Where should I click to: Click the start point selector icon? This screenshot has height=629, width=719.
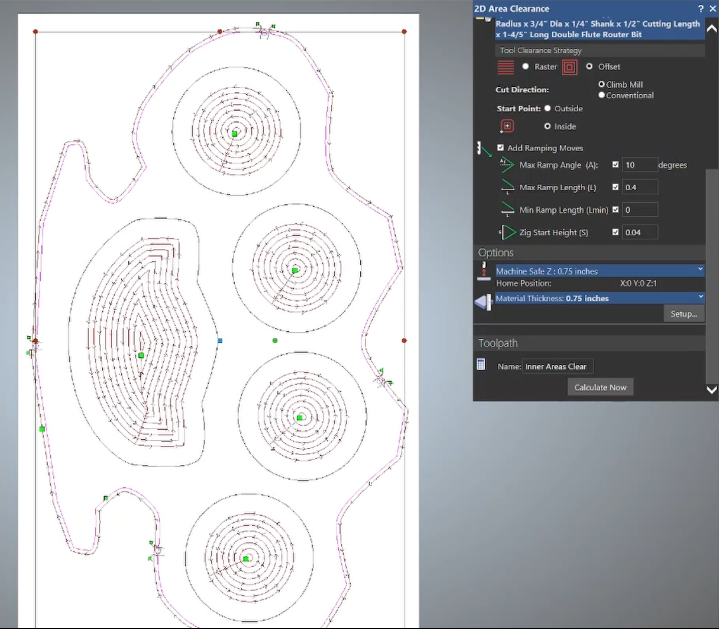tap(507, 126)
